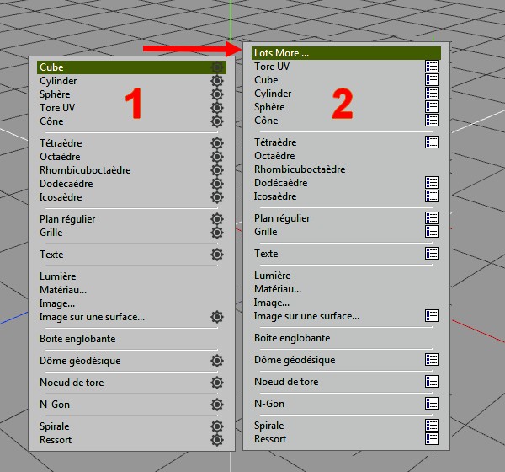Choose Tore UV label in the list-icon menu
This screenshot has width=505, height=472.
272,67
